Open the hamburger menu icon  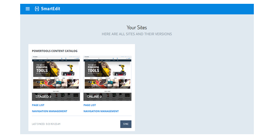pos(28,9)
